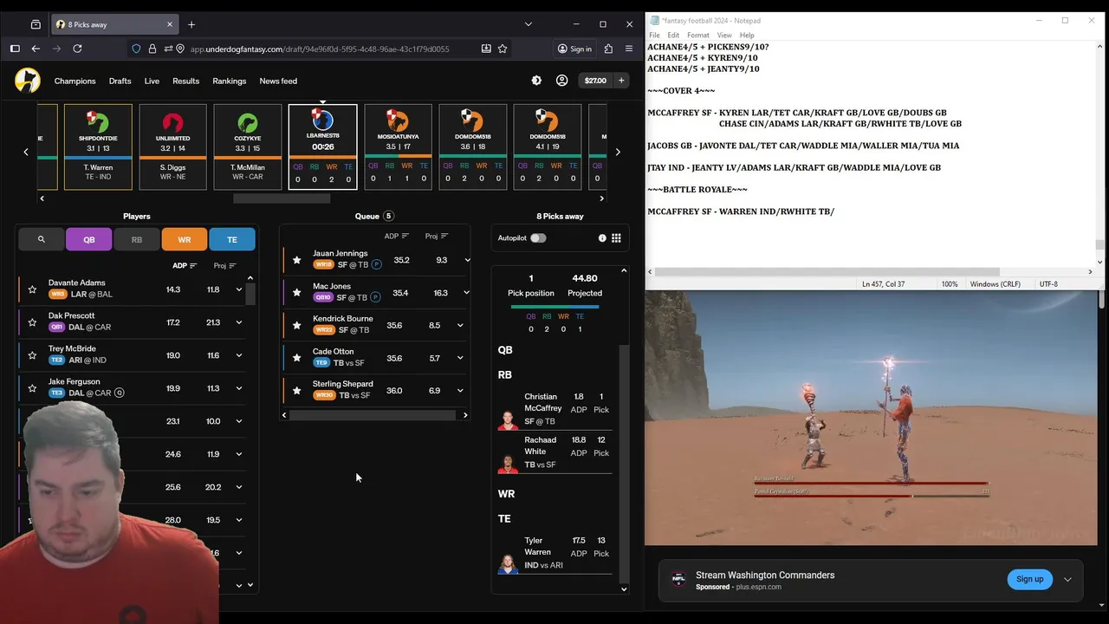The image size is (1109, 624).
Task: Sort Queue by ADP
Action: 397,236
